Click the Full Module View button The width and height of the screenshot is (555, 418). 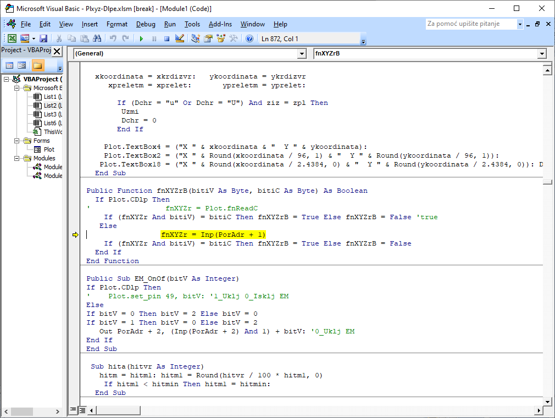(x=82, y=410)
